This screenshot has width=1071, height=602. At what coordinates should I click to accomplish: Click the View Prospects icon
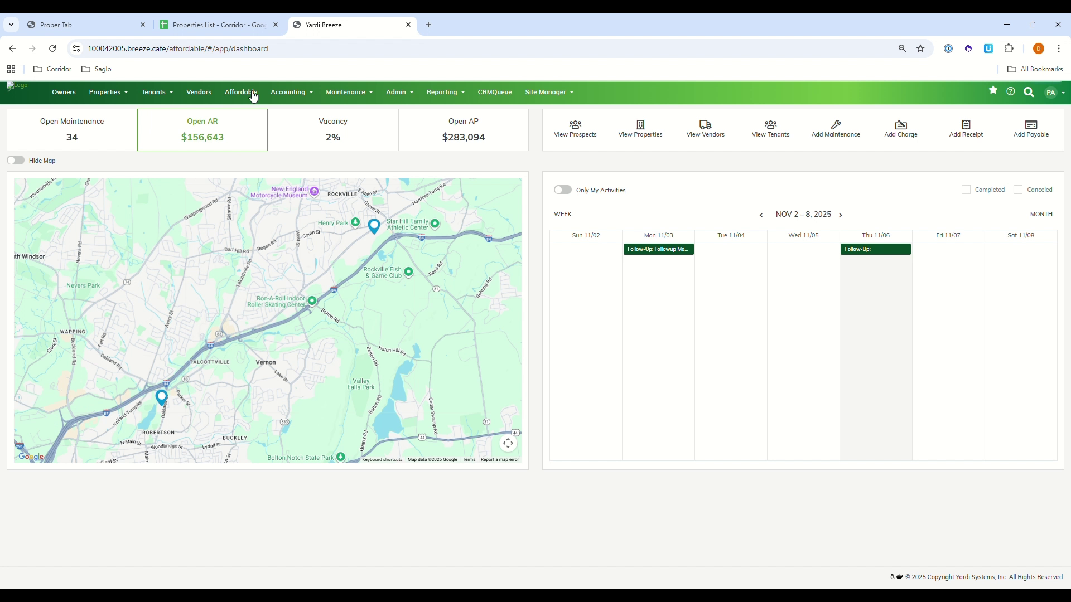tap(575, 124)
